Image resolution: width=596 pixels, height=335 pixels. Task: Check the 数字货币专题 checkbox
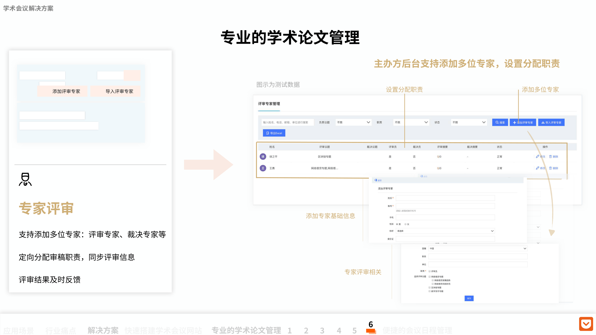tap(430, 291)
